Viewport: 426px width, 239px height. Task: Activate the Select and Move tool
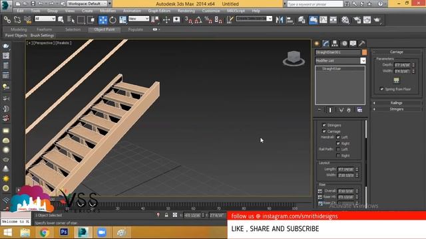coord(103,19)
